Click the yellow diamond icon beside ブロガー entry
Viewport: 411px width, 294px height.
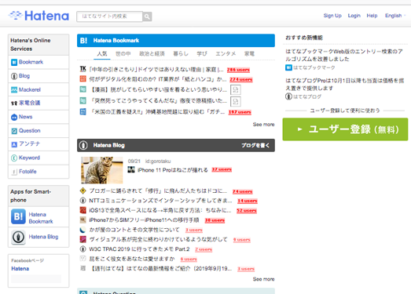pyautogui.click(x=83, y=191)
